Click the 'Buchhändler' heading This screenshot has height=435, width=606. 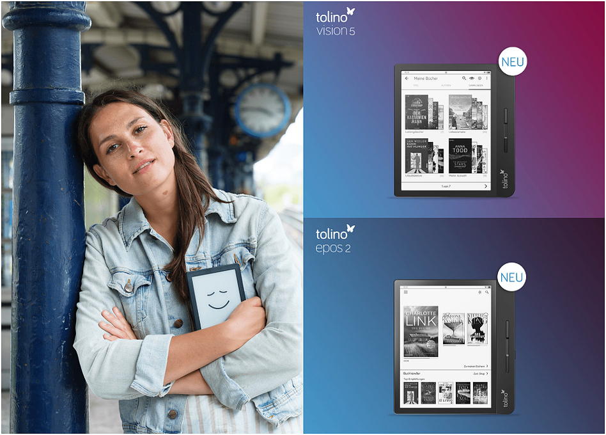pos(412,374)
